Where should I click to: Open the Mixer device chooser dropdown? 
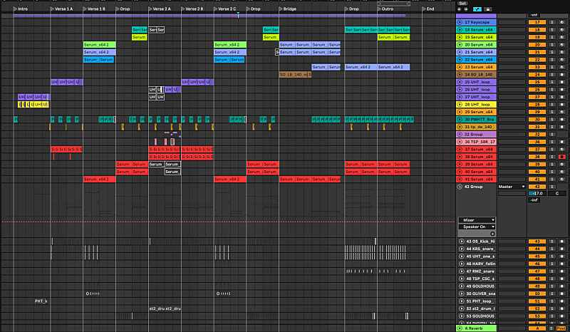(x=476, y=220)
